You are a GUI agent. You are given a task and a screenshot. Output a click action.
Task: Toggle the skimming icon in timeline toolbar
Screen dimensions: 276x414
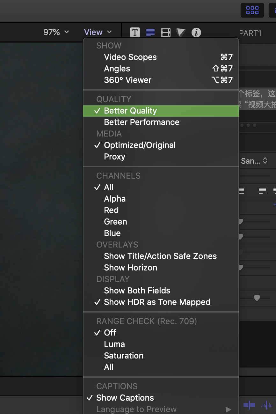pos(249,405)
